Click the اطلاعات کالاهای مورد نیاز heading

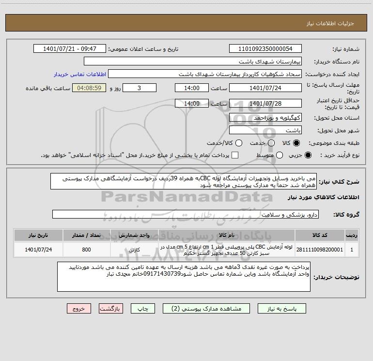[324, 197]
